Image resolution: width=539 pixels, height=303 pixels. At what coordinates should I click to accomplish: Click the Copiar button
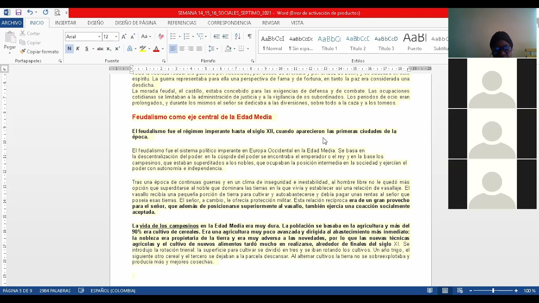click(30, 43)
